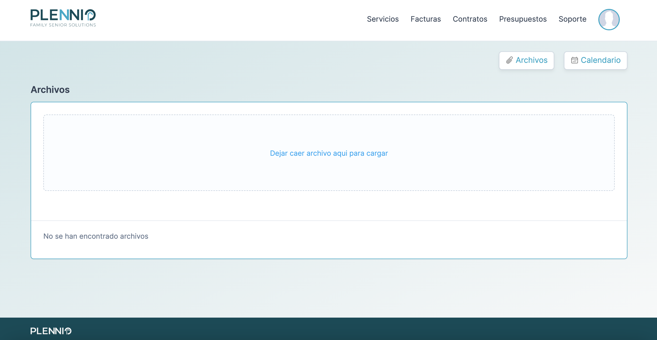The height and width of the screenshot is (340, 657).
Task: Navigate to Presupuestos
Action: tap(523, 19)
